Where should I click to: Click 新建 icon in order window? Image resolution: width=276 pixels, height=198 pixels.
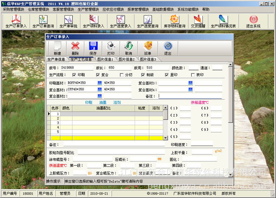pos(57,48)
